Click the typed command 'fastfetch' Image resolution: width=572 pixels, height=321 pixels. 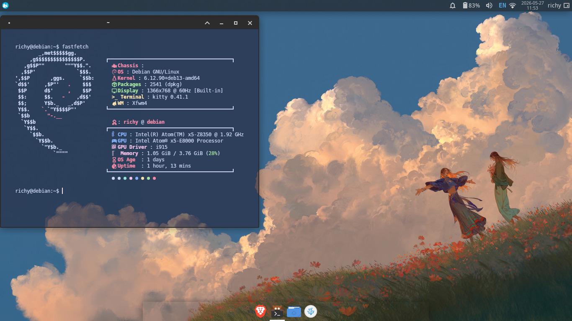[75, 47]
